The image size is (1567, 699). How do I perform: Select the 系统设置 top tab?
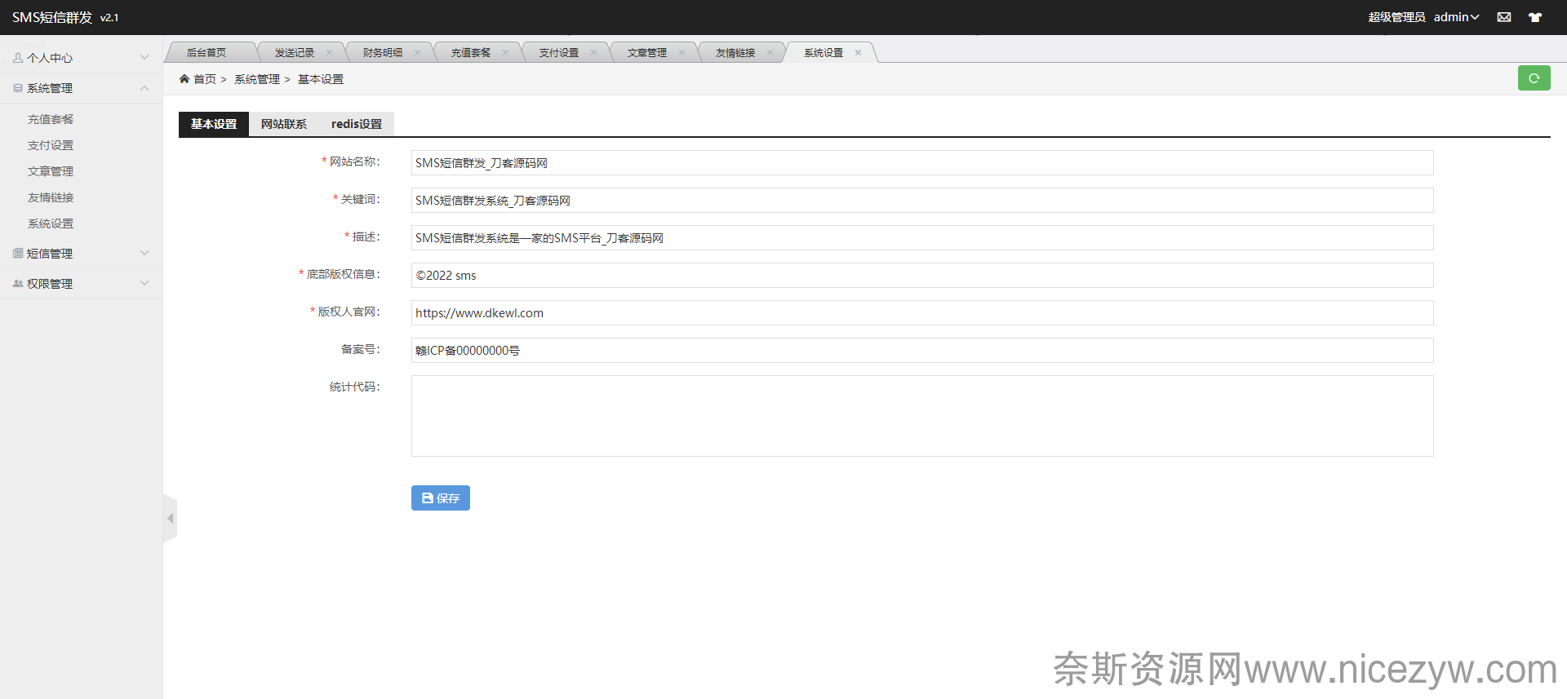tap(823, 52)
